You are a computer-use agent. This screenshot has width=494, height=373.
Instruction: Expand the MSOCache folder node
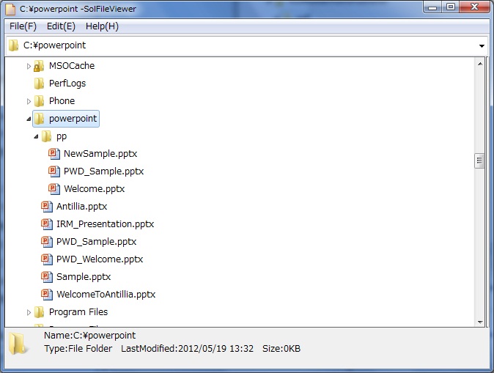tap(29, 66)
